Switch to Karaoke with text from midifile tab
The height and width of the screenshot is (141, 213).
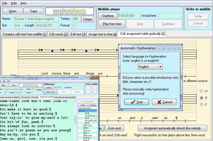[25, 34]
